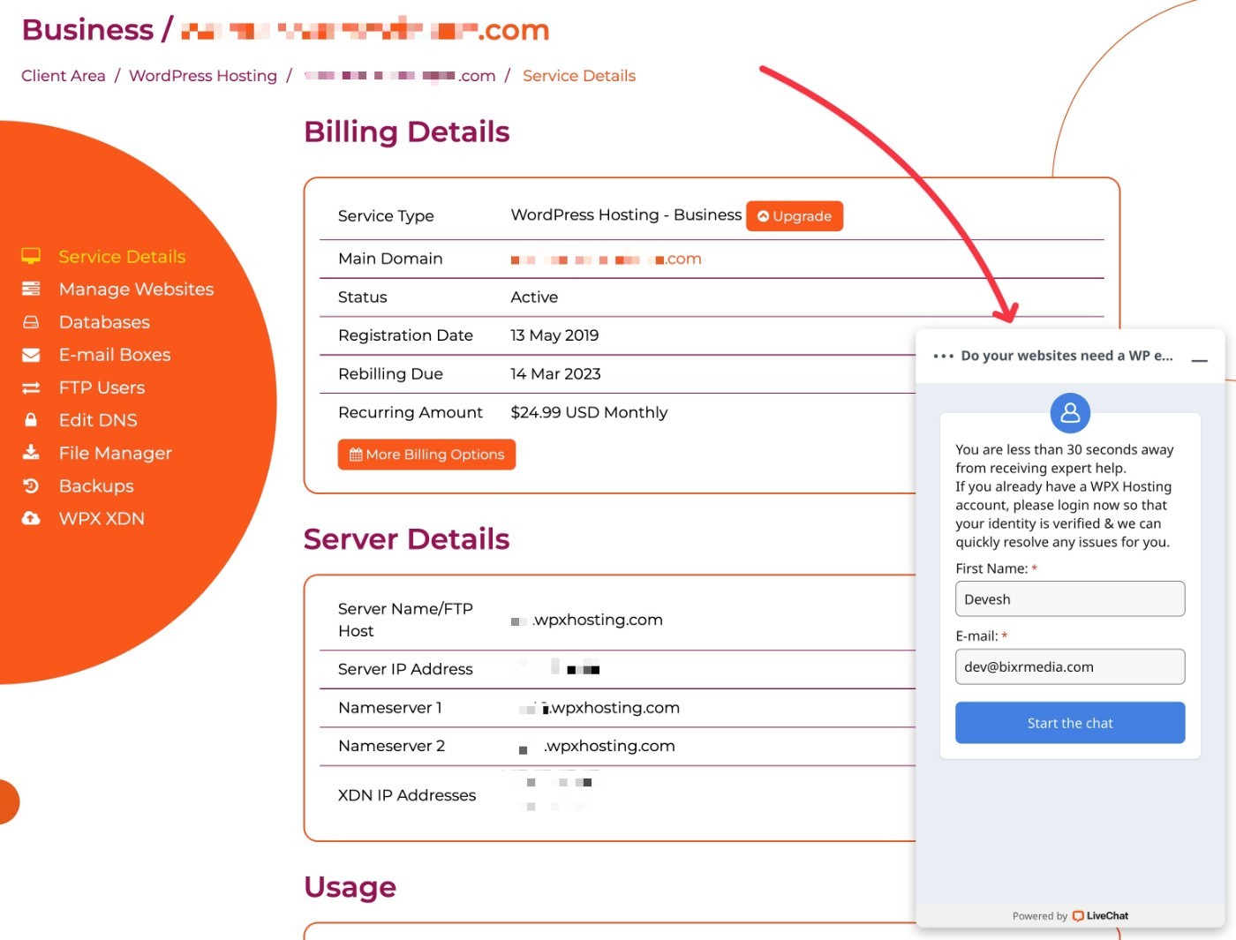The image size is (1236, 940).
Task: Open Service Details in sidebar
Action: click(x=122, y=257)
